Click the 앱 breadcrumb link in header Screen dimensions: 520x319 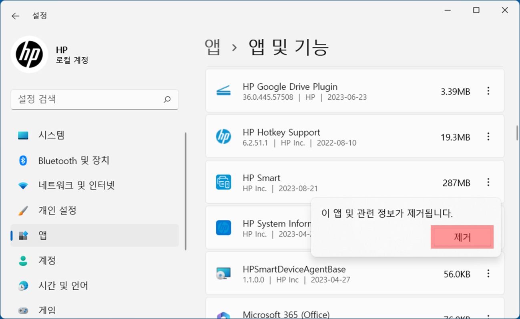(x=213, y=47)
